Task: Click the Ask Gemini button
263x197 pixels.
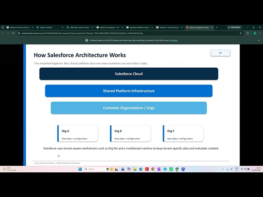Action: coord(234,27)
